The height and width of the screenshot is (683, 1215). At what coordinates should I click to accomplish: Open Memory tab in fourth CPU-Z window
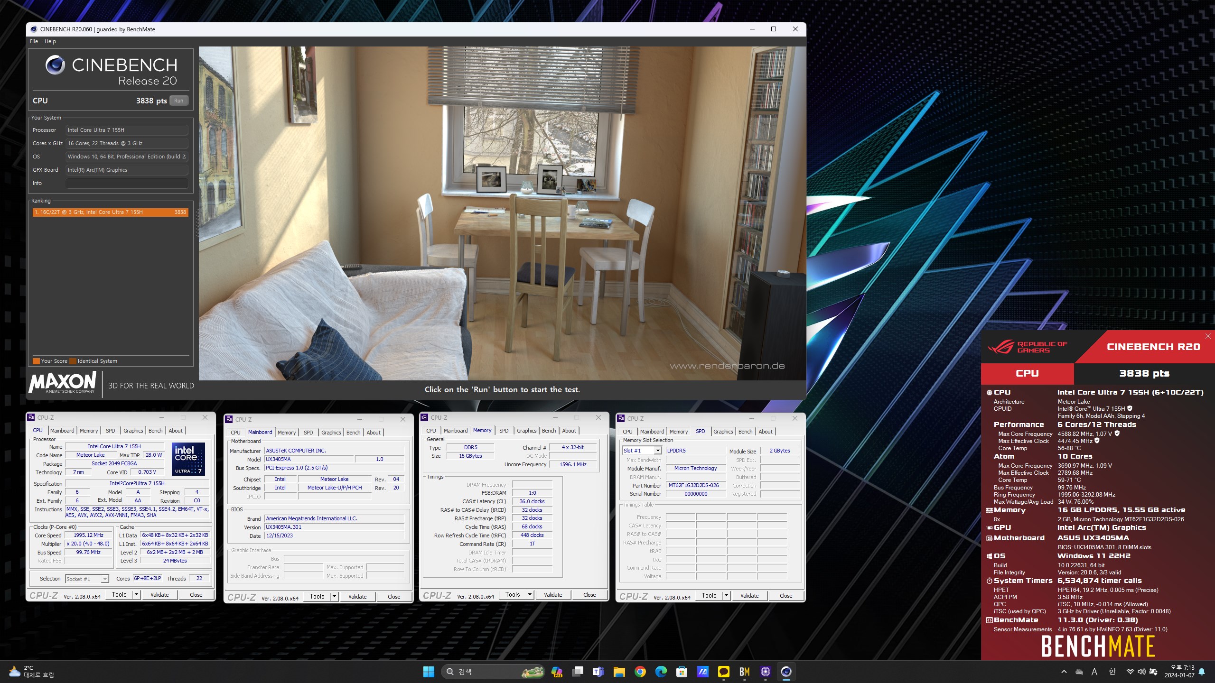678,432
